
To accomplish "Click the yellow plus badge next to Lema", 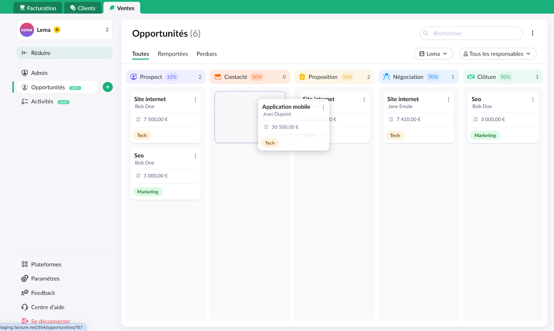I will tap(57, 30).
